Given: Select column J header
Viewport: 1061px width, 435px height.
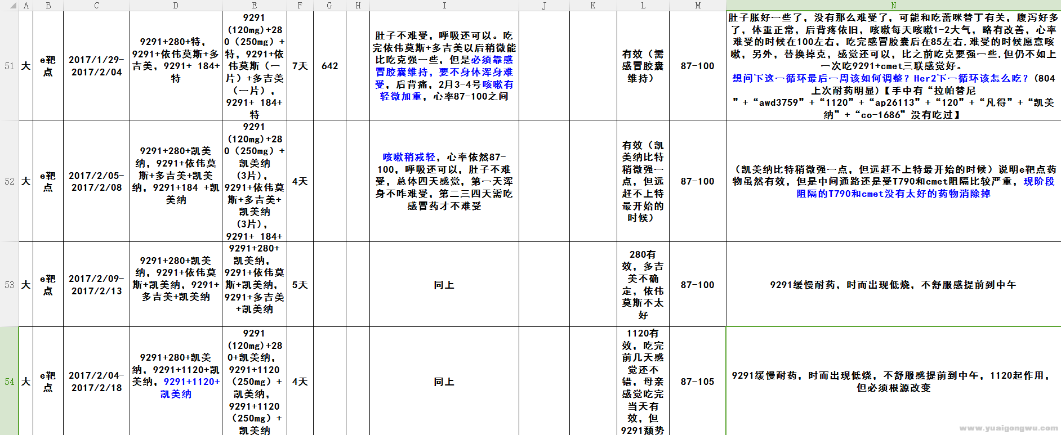Looking at the screenshot, I should point(545,5).
